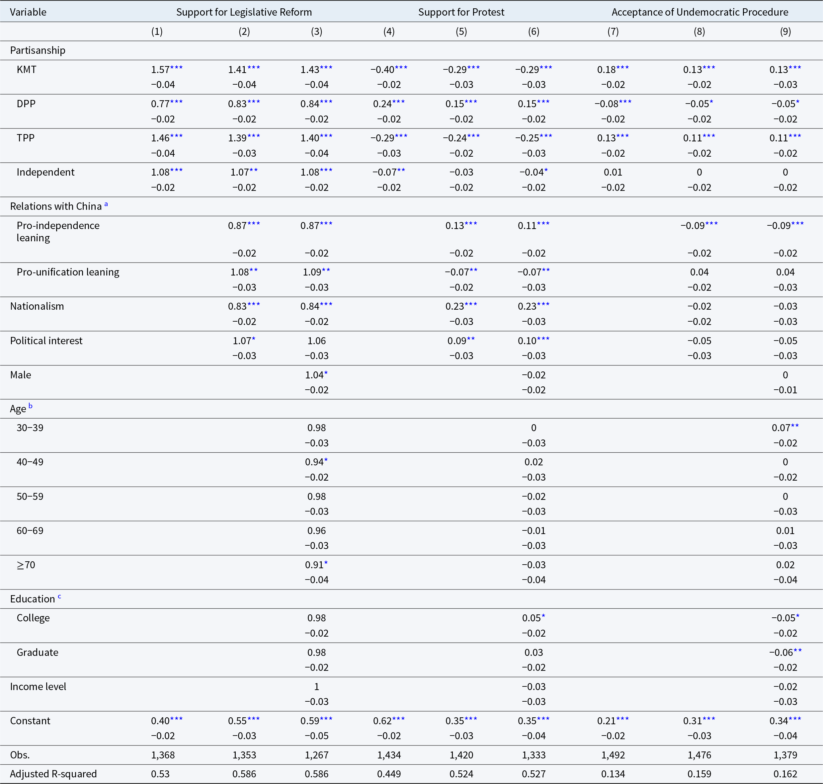Select the DPP row label
The image size is (823, 784).
coord(26,104)
